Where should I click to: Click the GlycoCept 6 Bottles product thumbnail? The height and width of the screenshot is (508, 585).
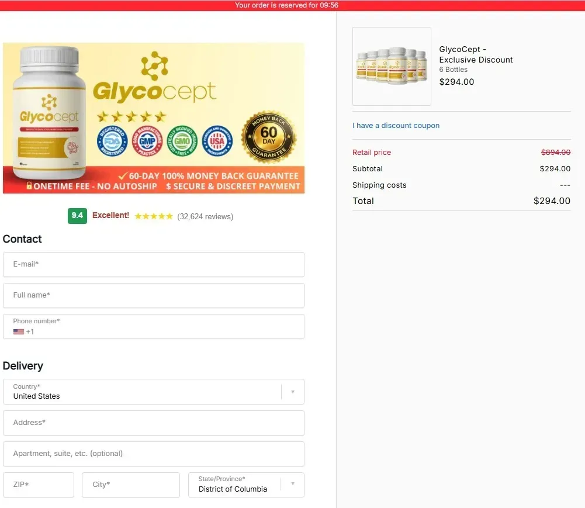tap(392, 65)
